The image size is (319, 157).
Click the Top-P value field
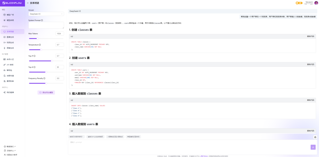point(60,56)
